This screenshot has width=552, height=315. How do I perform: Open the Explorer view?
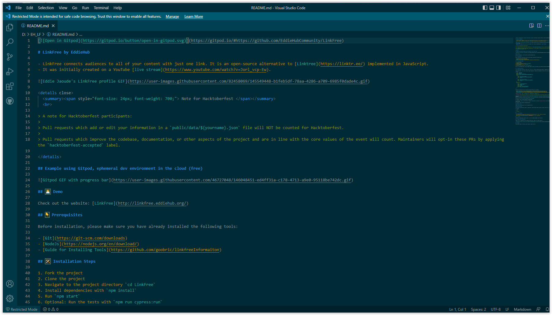pyautogui.click(x=9, y=27)
